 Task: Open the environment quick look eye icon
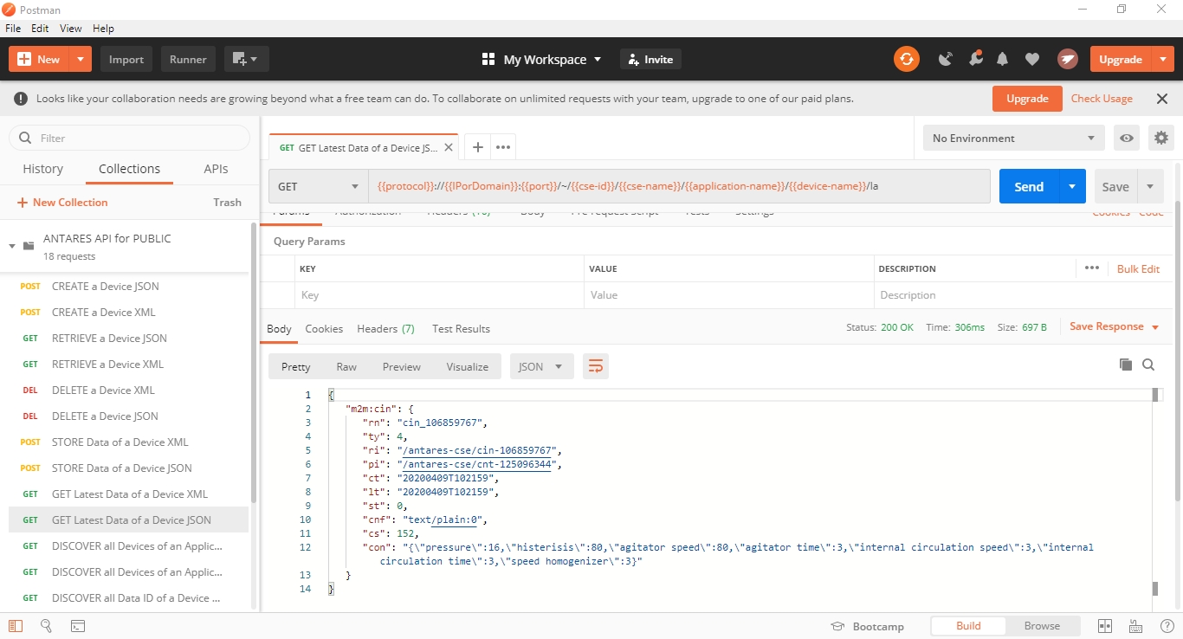1126,138
